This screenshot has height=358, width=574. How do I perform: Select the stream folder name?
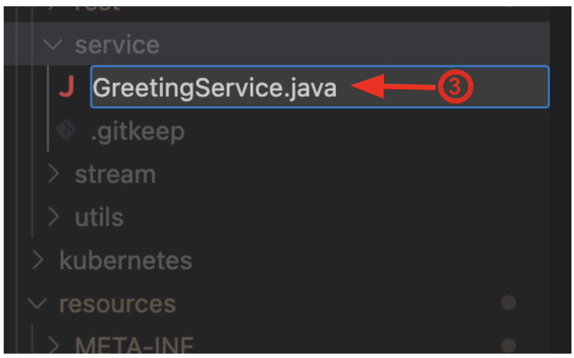[x=115, y=175]
